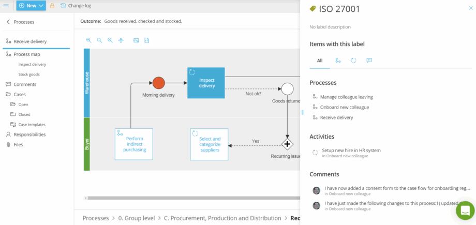This screenshot has height=225, width=476.
Task: Click the horizontal scrollbar under the diagram
Action: pos(191,198)
